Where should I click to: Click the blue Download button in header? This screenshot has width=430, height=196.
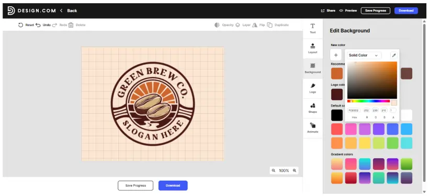pyautogui.click(x=406, y=10)
